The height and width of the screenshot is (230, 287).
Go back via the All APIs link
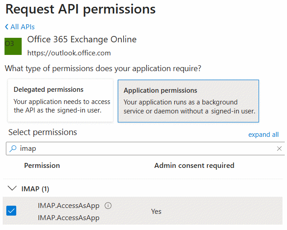point(23,27)
